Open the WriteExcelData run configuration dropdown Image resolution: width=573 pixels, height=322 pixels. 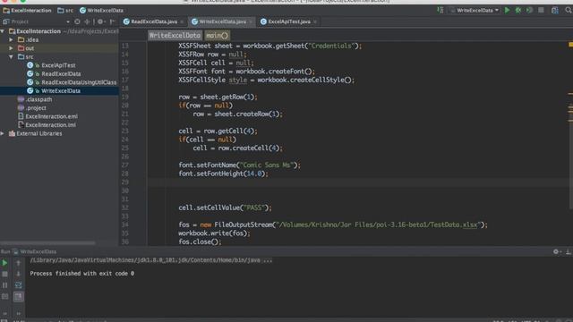(475, 10)
